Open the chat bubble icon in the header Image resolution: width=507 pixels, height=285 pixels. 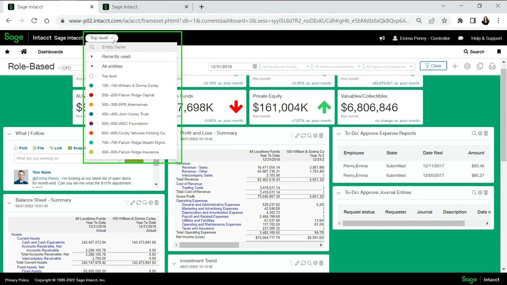461,38
